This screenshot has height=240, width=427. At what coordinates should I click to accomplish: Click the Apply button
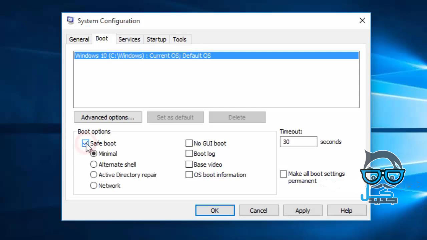click(x=303, y=211)
